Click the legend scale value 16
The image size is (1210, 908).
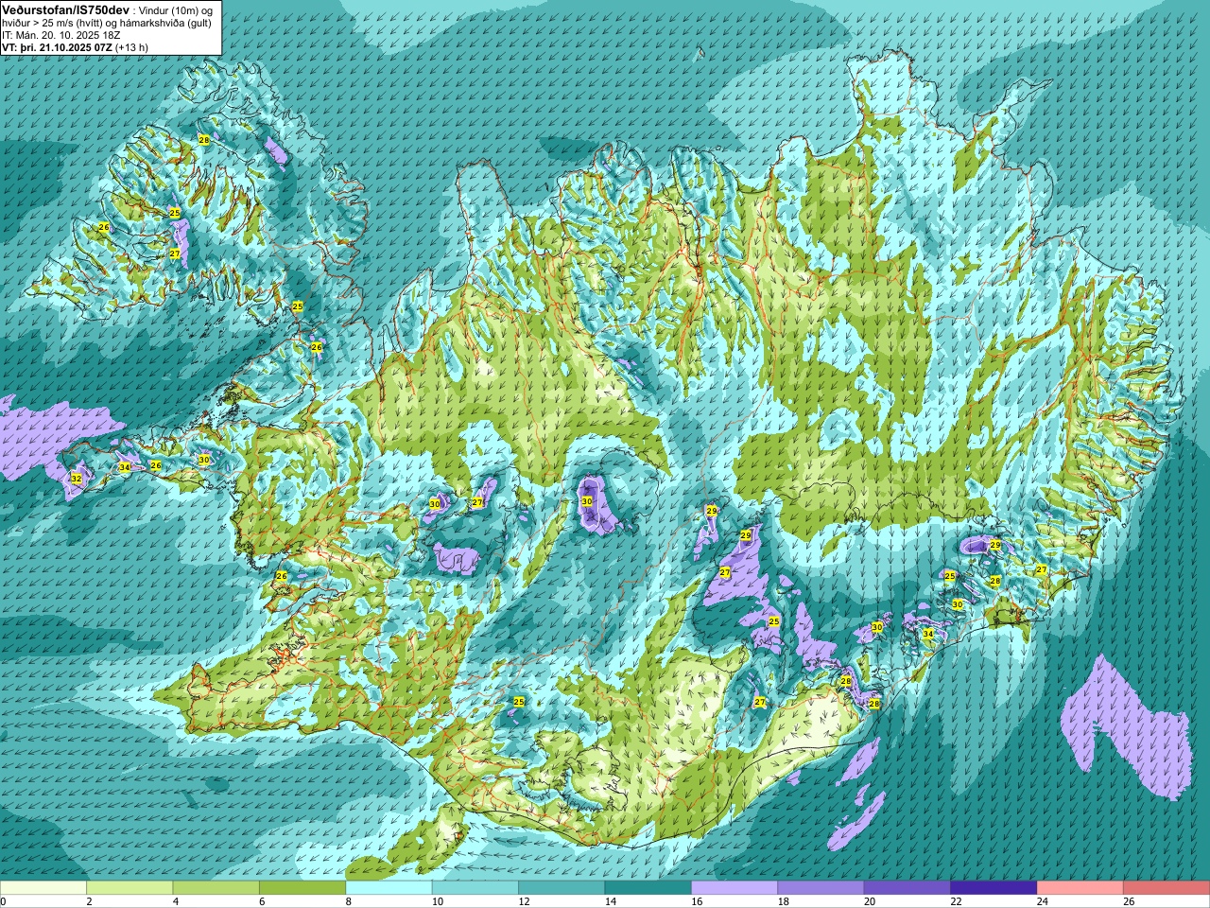click(x=697, y=901)
